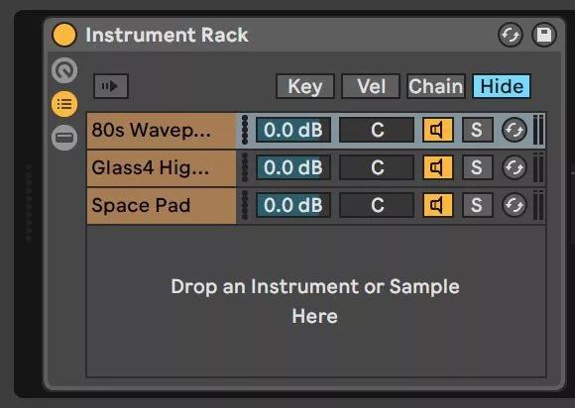Hot-swap the 80s Wavep chain
Screen dimensions: 575x408
[x=515, y=130]
